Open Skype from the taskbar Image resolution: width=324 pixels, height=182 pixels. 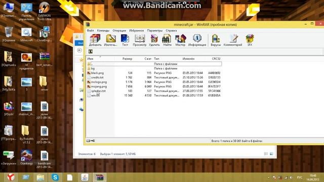tap(55, 177)
